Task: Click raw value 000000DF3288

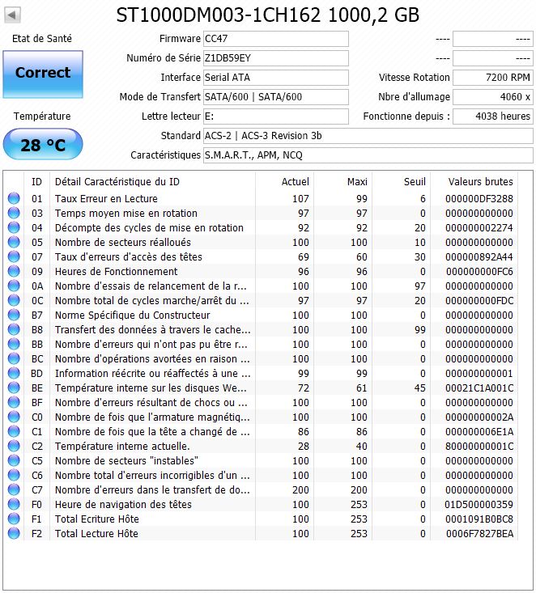Action: click(479, 198)
